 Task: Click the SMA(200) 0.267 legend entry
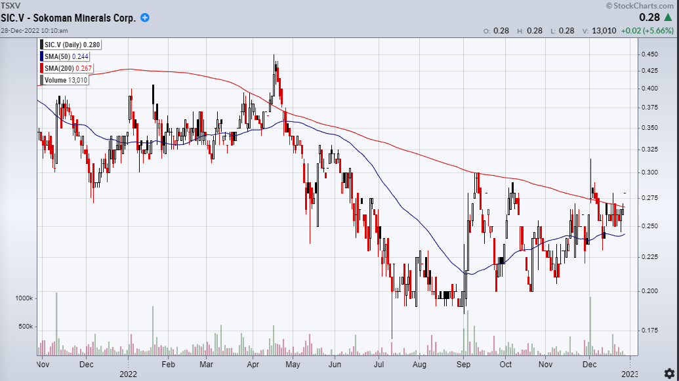click(x=67, y=68)
